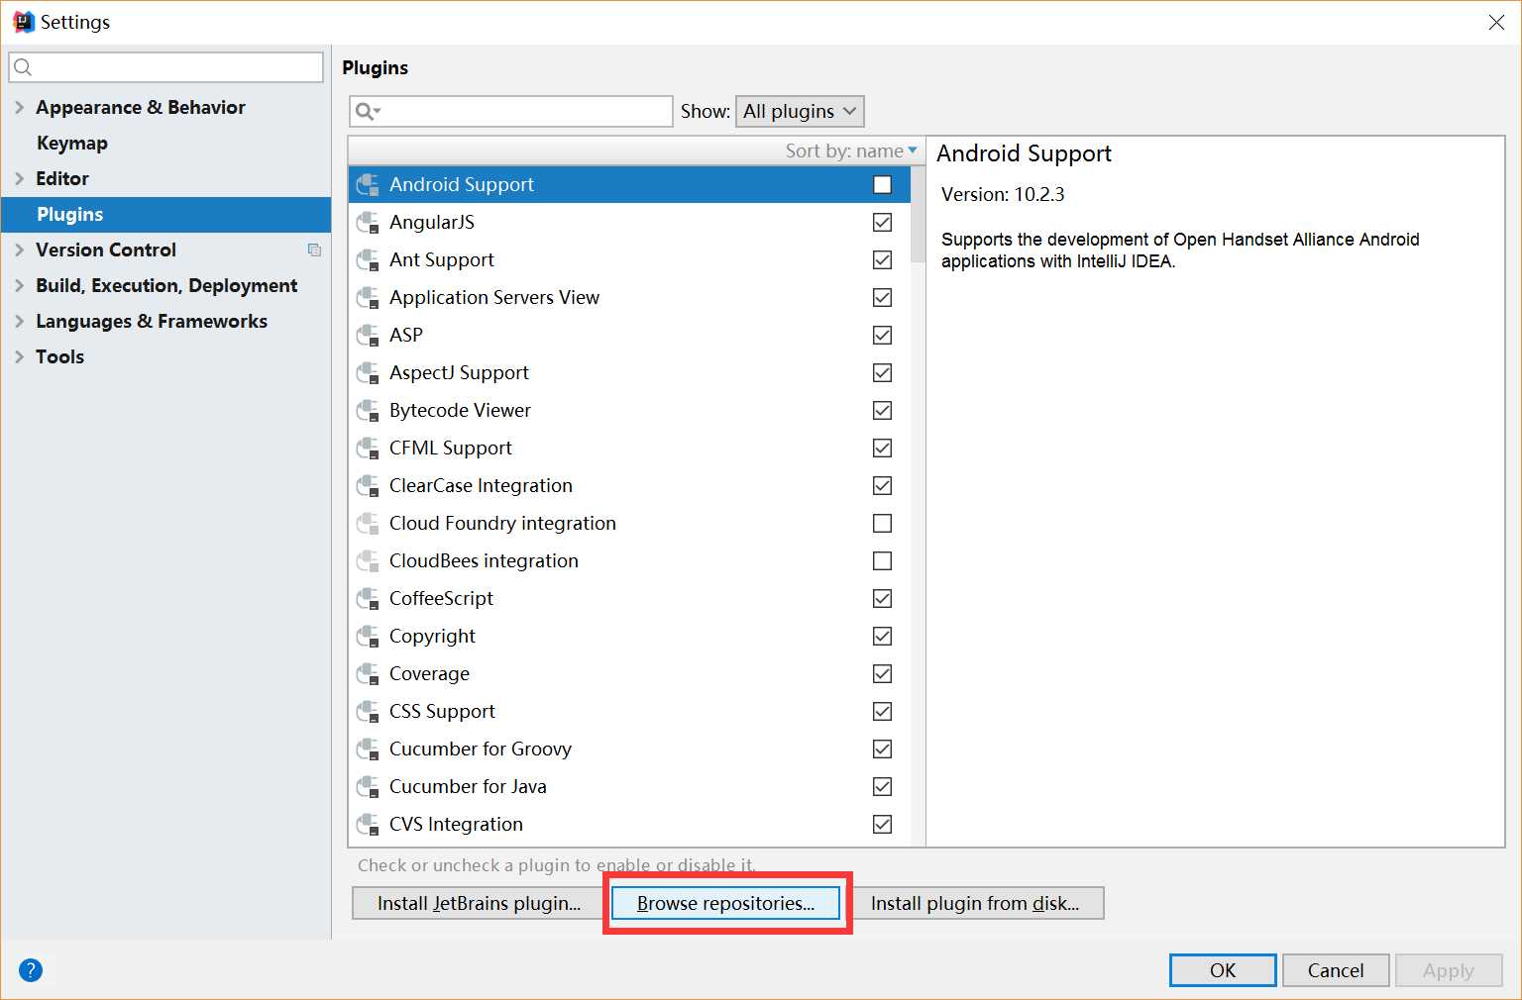Select the Cucumber for Java row

click(x=629, y=787)
